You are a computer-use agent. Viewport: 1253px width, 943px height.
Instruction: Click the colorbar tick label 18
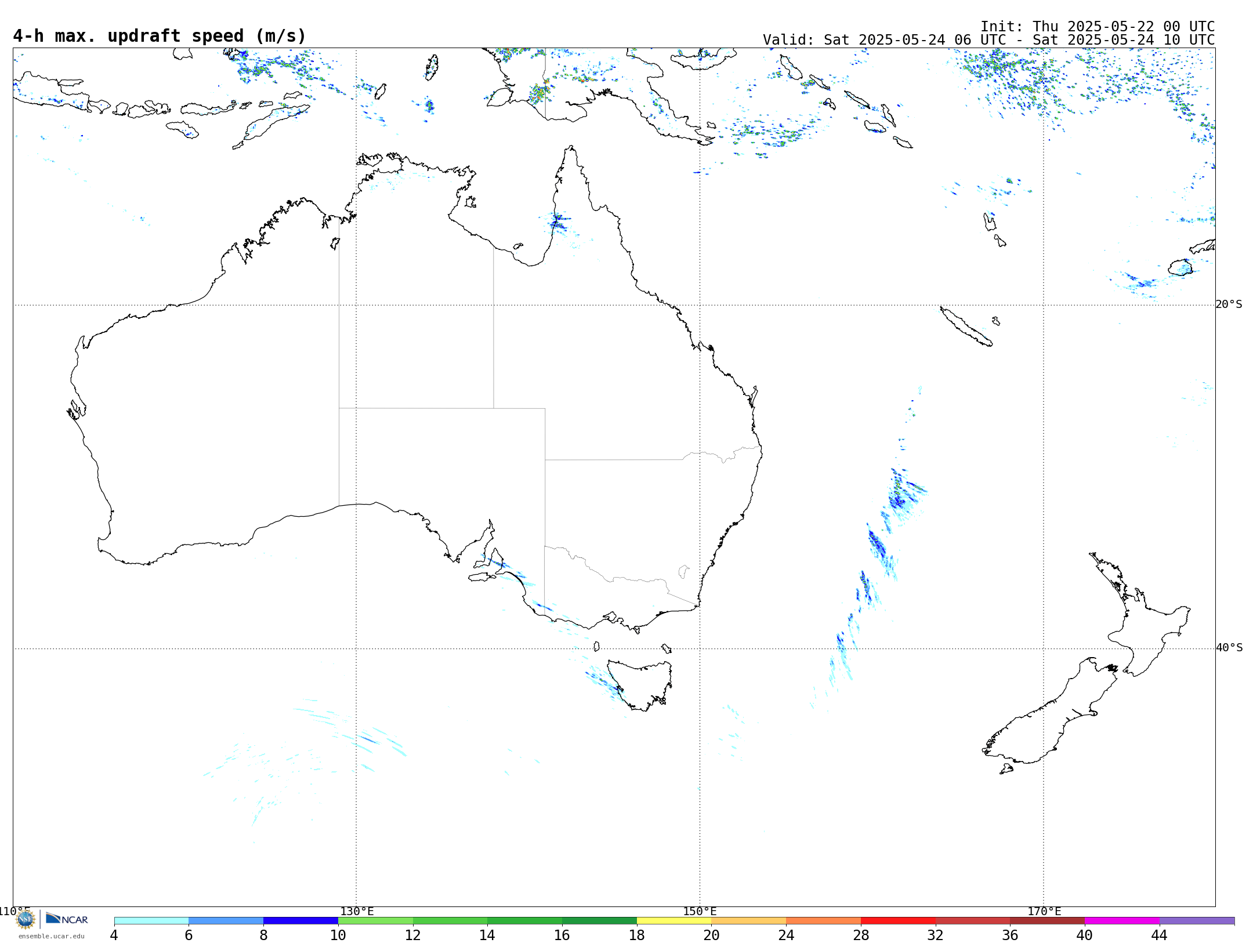pyautogui.click(x=637, y=935)
